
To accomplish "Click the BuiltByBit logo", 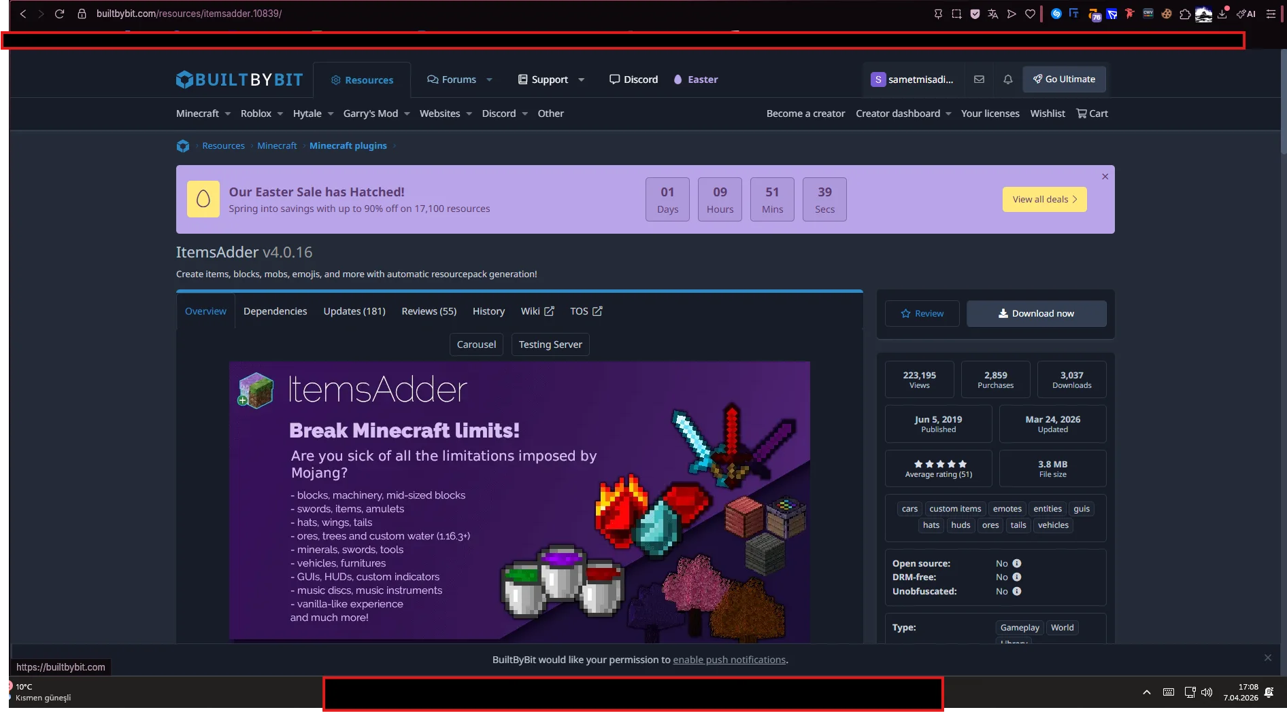I will [239, 79].
